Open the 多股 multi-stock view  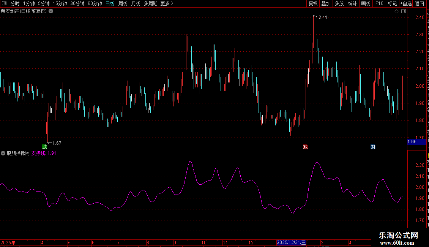pos(339,3)
